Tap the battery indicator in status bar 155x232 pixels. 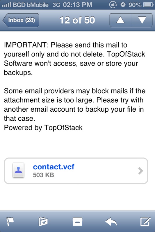(x=148, y=5)
